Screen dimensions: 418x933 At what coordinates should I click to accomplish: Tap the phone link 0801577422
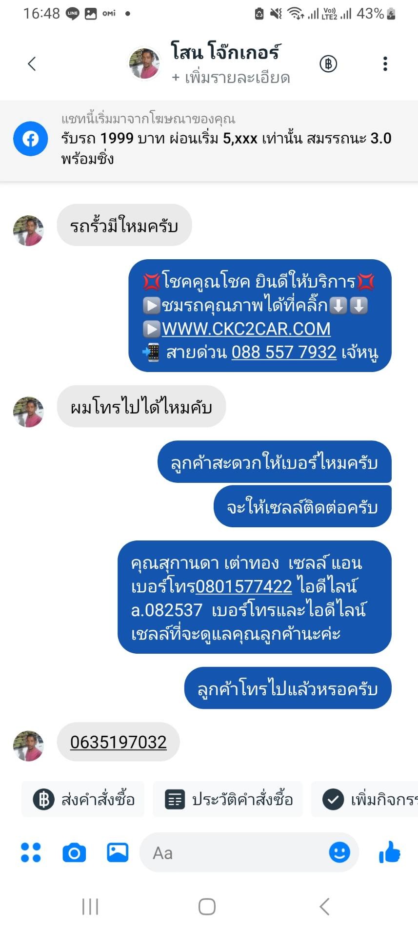[244, 586]
